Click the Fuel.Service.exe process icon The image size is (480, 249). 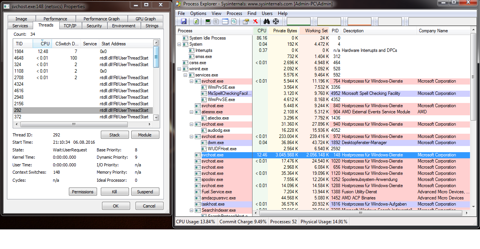pos(198,192)
